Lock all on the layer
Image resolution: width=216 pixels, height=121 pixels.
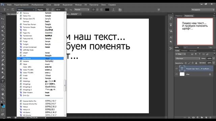[196, 63]
